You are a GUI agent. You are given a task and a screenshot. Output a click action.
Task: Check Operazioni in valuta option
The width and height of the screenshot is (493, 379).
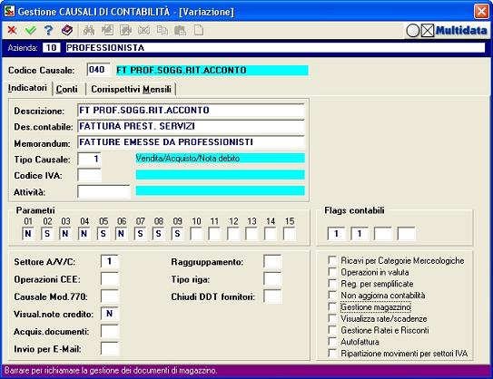click(332, 272)
